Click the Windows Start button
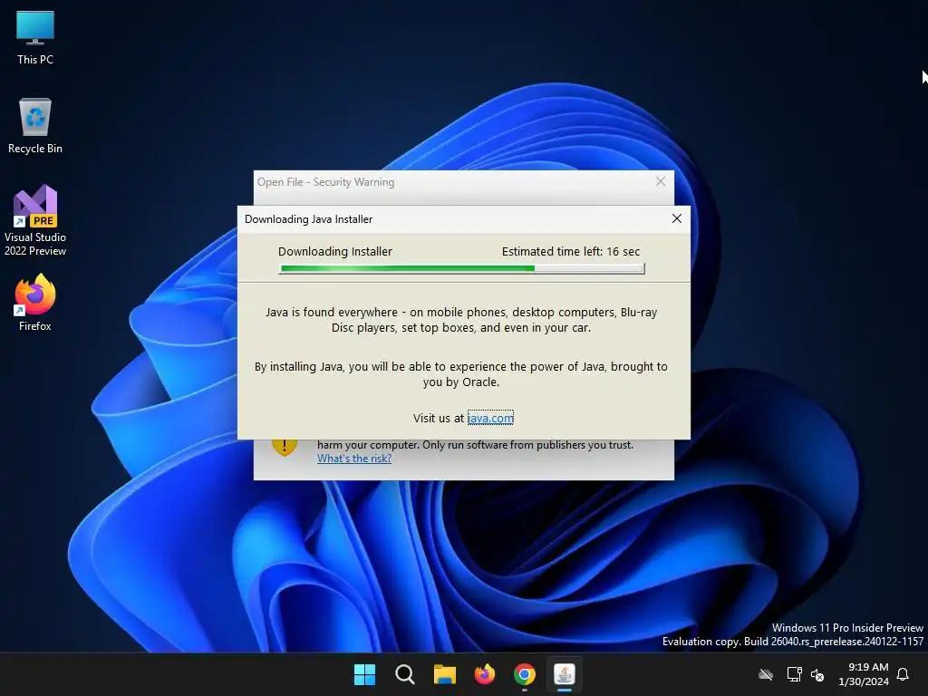This screenshot has height=696, width=928. 364,674
